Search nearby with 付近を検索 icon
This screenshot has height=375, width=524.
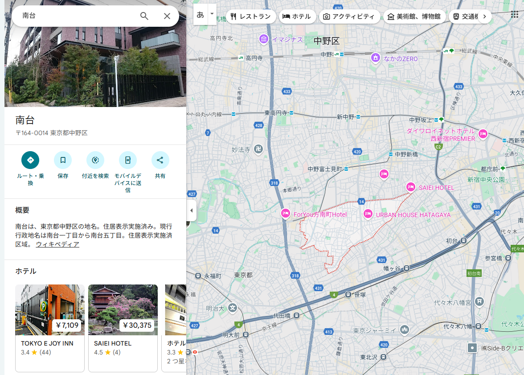pyautogui.click(x=95, y=160)
